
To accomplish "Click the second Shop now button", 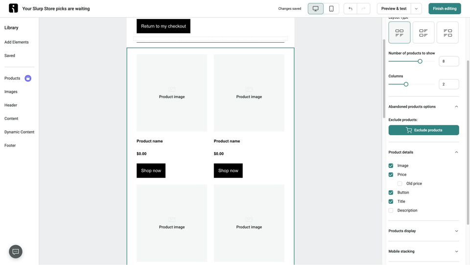I will click(x=228, y=170).
